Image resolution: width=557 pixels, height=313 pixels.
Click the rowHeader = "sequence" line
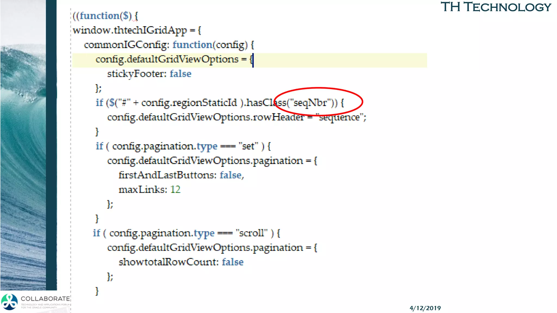point(237,117)
